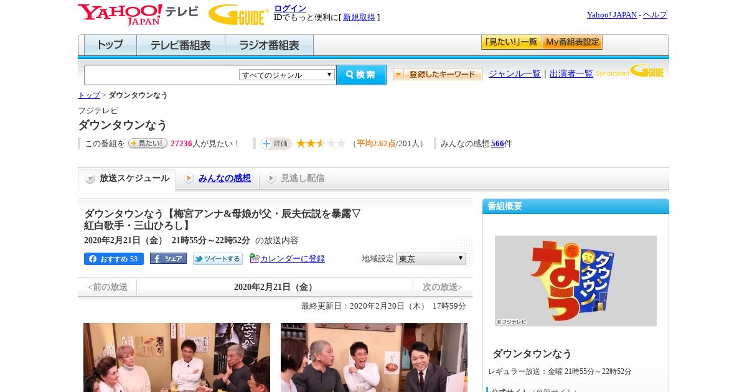The height and width of the screenshot is (392, 747).
Task: Open the 出演者一覧 link
Action: coord(571,74)
